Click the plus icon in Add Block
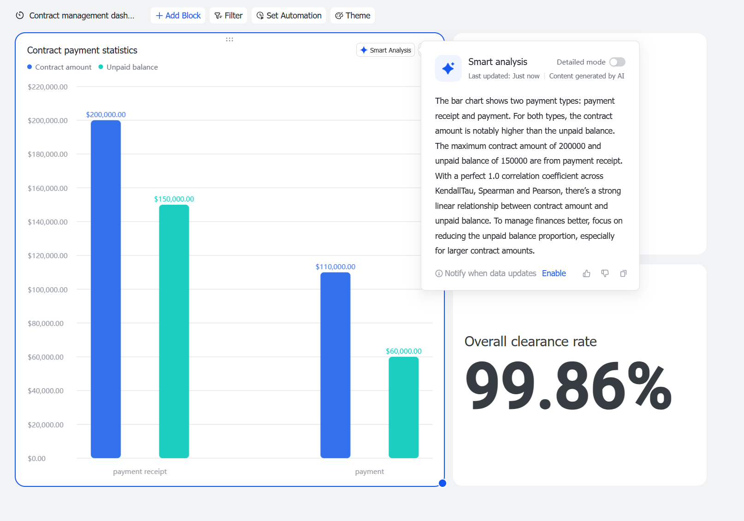Screen dimensions: 744x521 point(159,16)
